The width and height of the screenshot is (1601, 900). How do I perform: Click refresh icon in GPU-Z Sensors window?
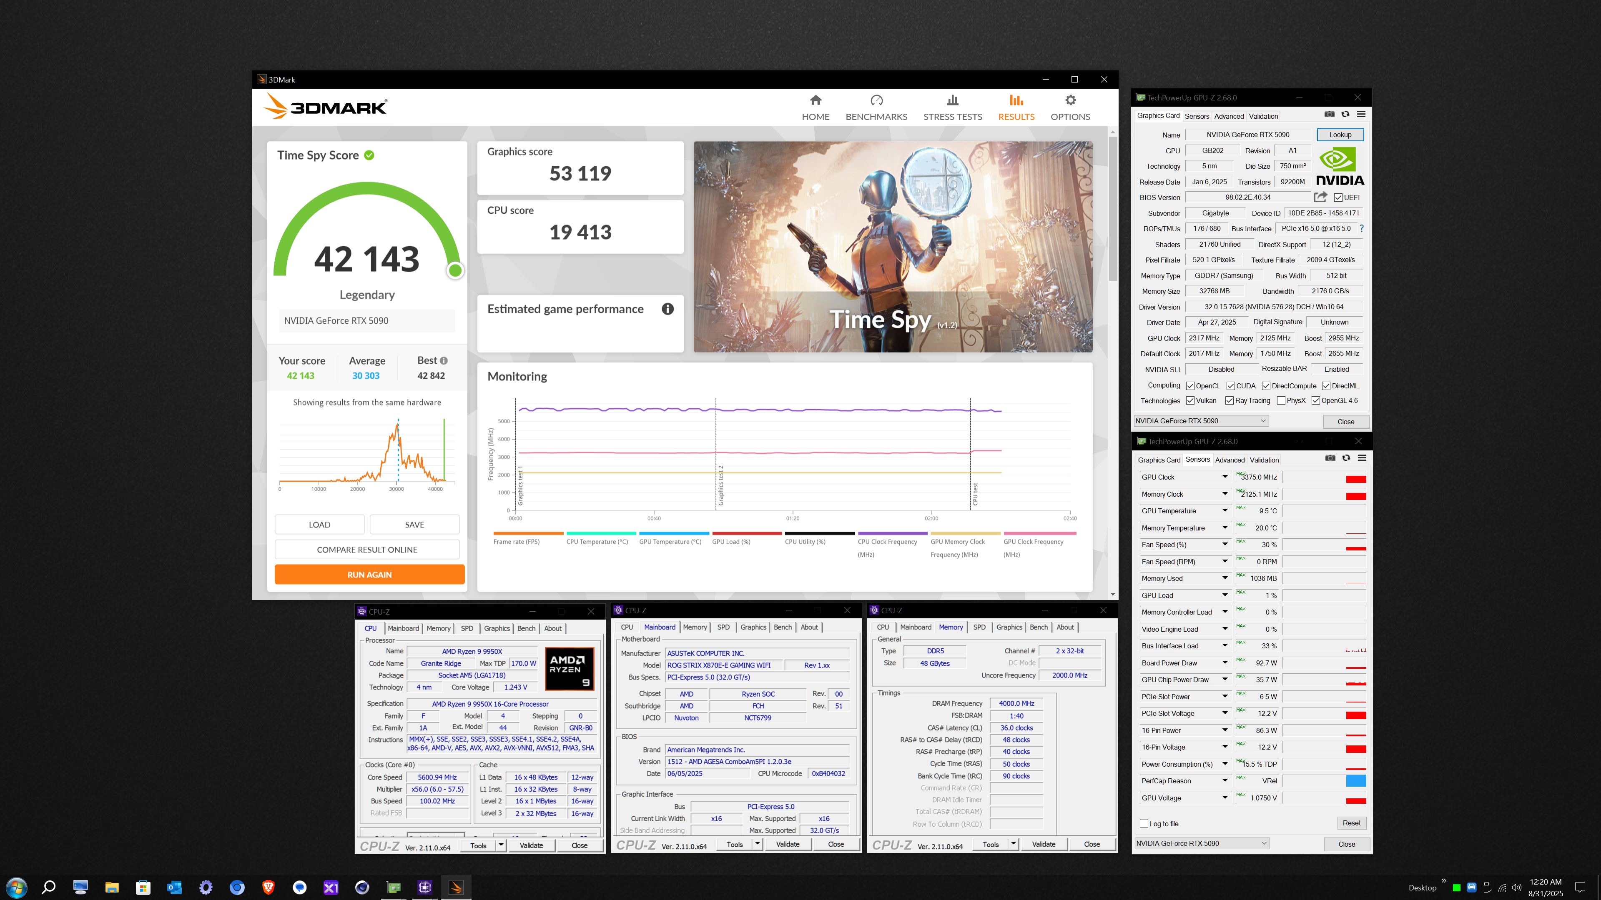[x=1346, y=458]
